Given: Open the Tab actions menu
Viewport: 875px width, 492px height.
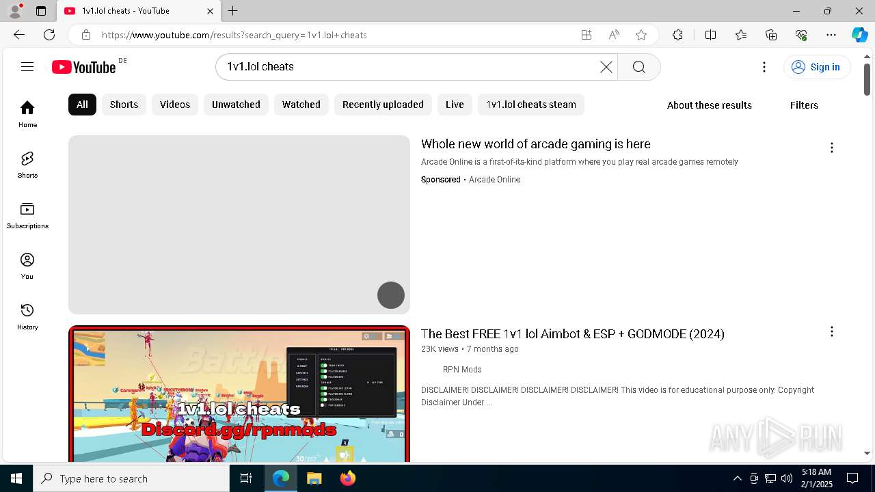Looking at the screenshot, I should pyautogui.click(x=41, y=11).
